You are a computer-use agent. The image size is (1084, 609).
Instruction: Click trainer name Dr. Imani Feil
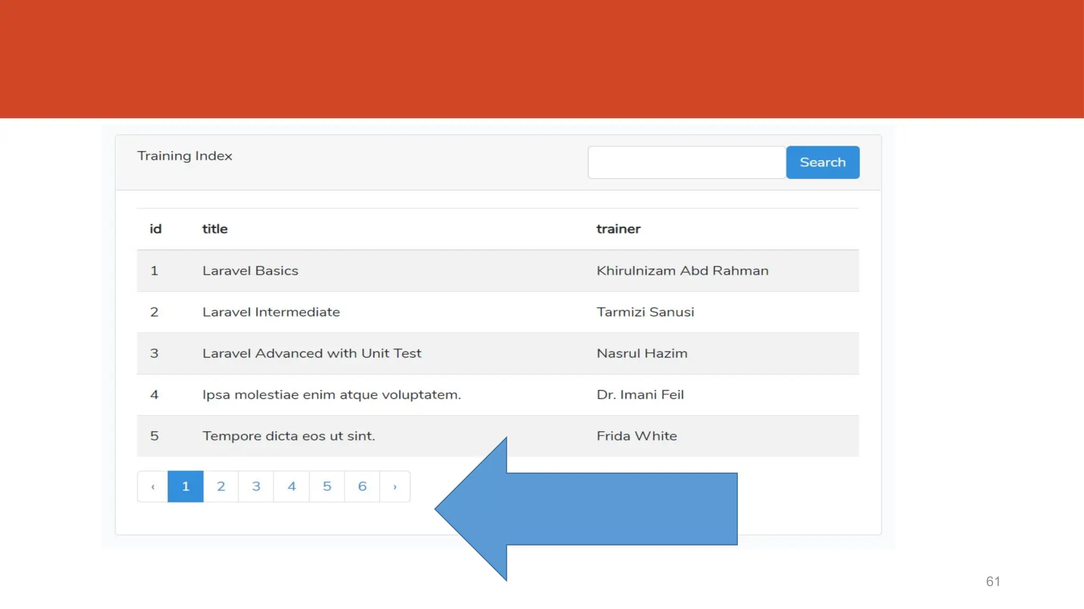click(x=640, y=395)
